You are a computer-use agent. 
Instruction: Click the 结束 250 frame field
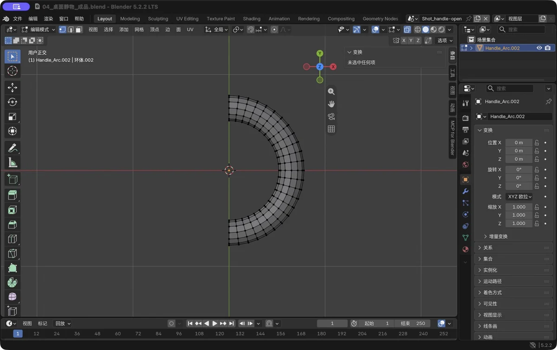click(x=413, y=324)
